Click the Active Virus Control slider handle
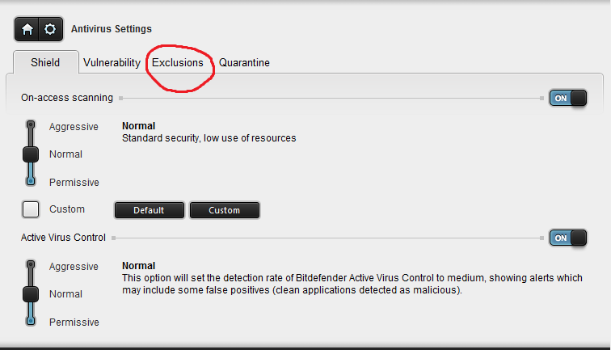 (x=31, y=293)
